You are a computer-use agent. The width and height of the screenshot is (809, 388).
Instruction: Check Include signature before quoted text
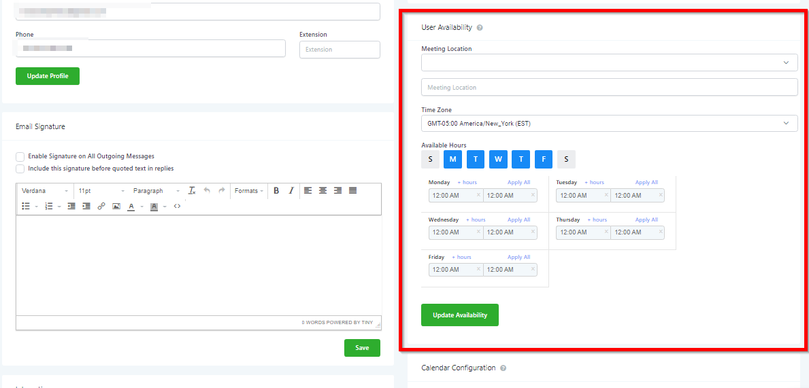click(20, 169)
